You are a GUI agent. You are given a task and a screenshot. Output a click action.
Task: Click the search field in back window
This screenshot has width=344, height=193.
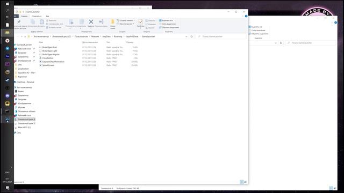click(310, 43)
